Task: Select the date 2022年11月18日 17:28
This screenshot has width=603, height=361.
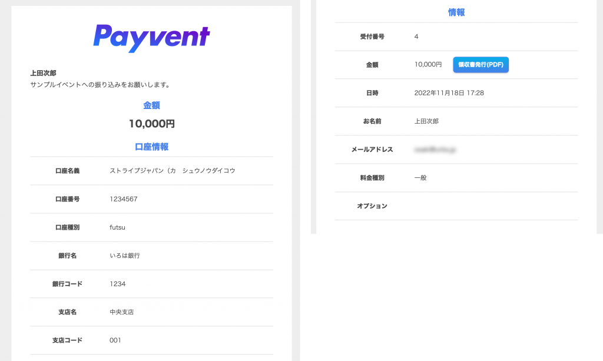Action: pos(449,93)
